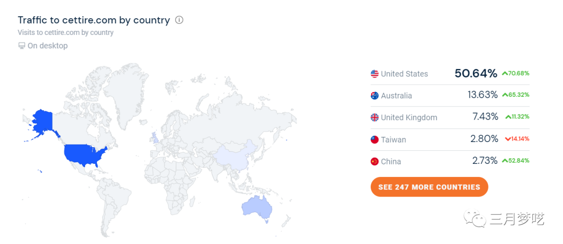This screenshot has width=563, height=244.
Task: Click the Australia flag icon
Action: (375, 96)
